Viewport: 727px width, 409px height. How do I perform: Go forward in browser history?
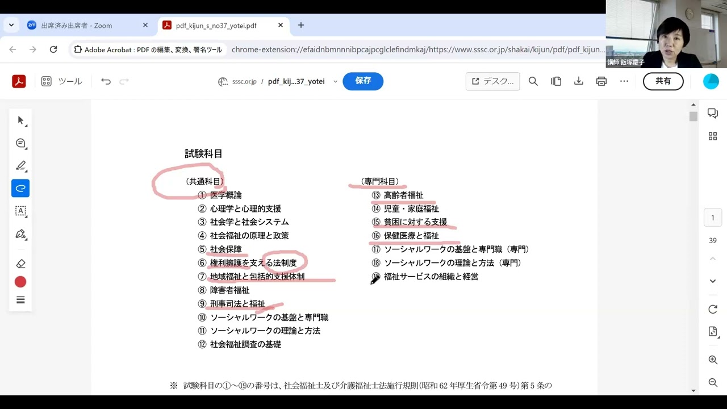point(33,49)
